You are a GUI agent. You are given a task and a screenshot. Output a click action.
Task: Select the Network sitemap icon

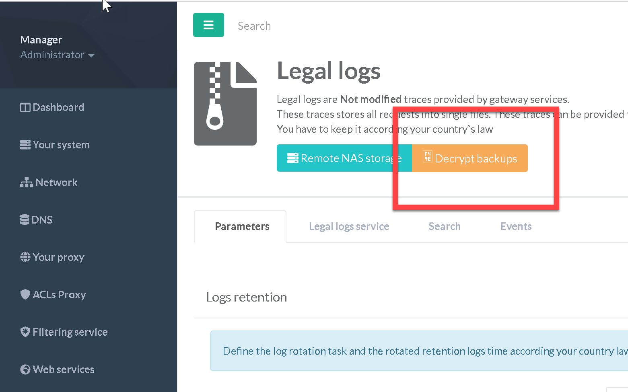click(x=27, y=183)
